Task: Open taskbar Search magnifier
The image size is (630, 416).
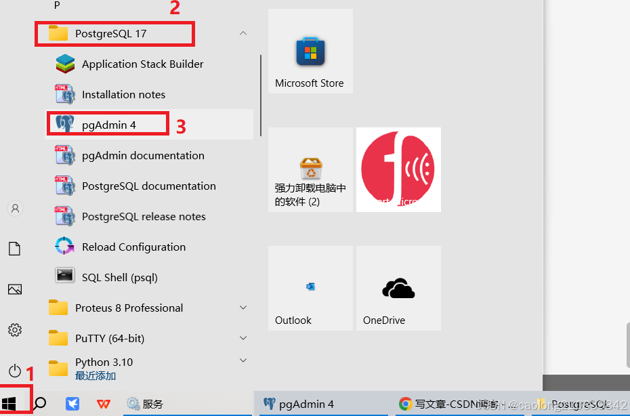Action: click(x=40, y=404)
